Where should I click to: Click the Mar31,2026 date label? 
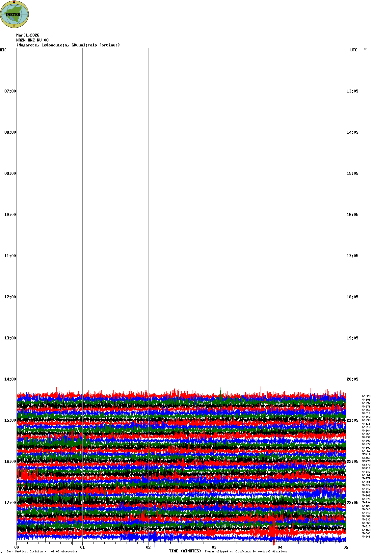coord(28,35)
